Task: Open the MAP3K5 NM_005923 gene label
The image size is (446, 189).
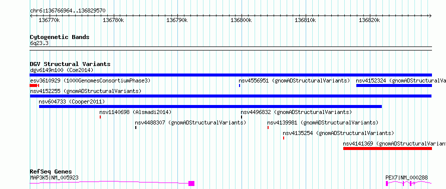Action: pyautogui.click(x=54, y=177)
